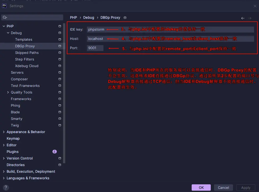Open the Skipped Paths page
This screenshot has width=259, height=192.
click(27, 53)
